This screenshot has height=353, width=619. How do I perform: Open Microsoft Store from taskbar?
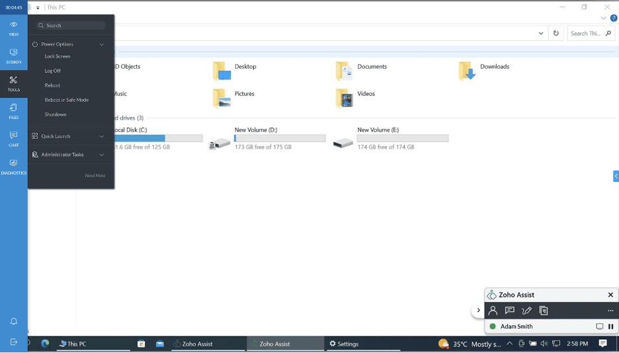click(x=141, y=344)
